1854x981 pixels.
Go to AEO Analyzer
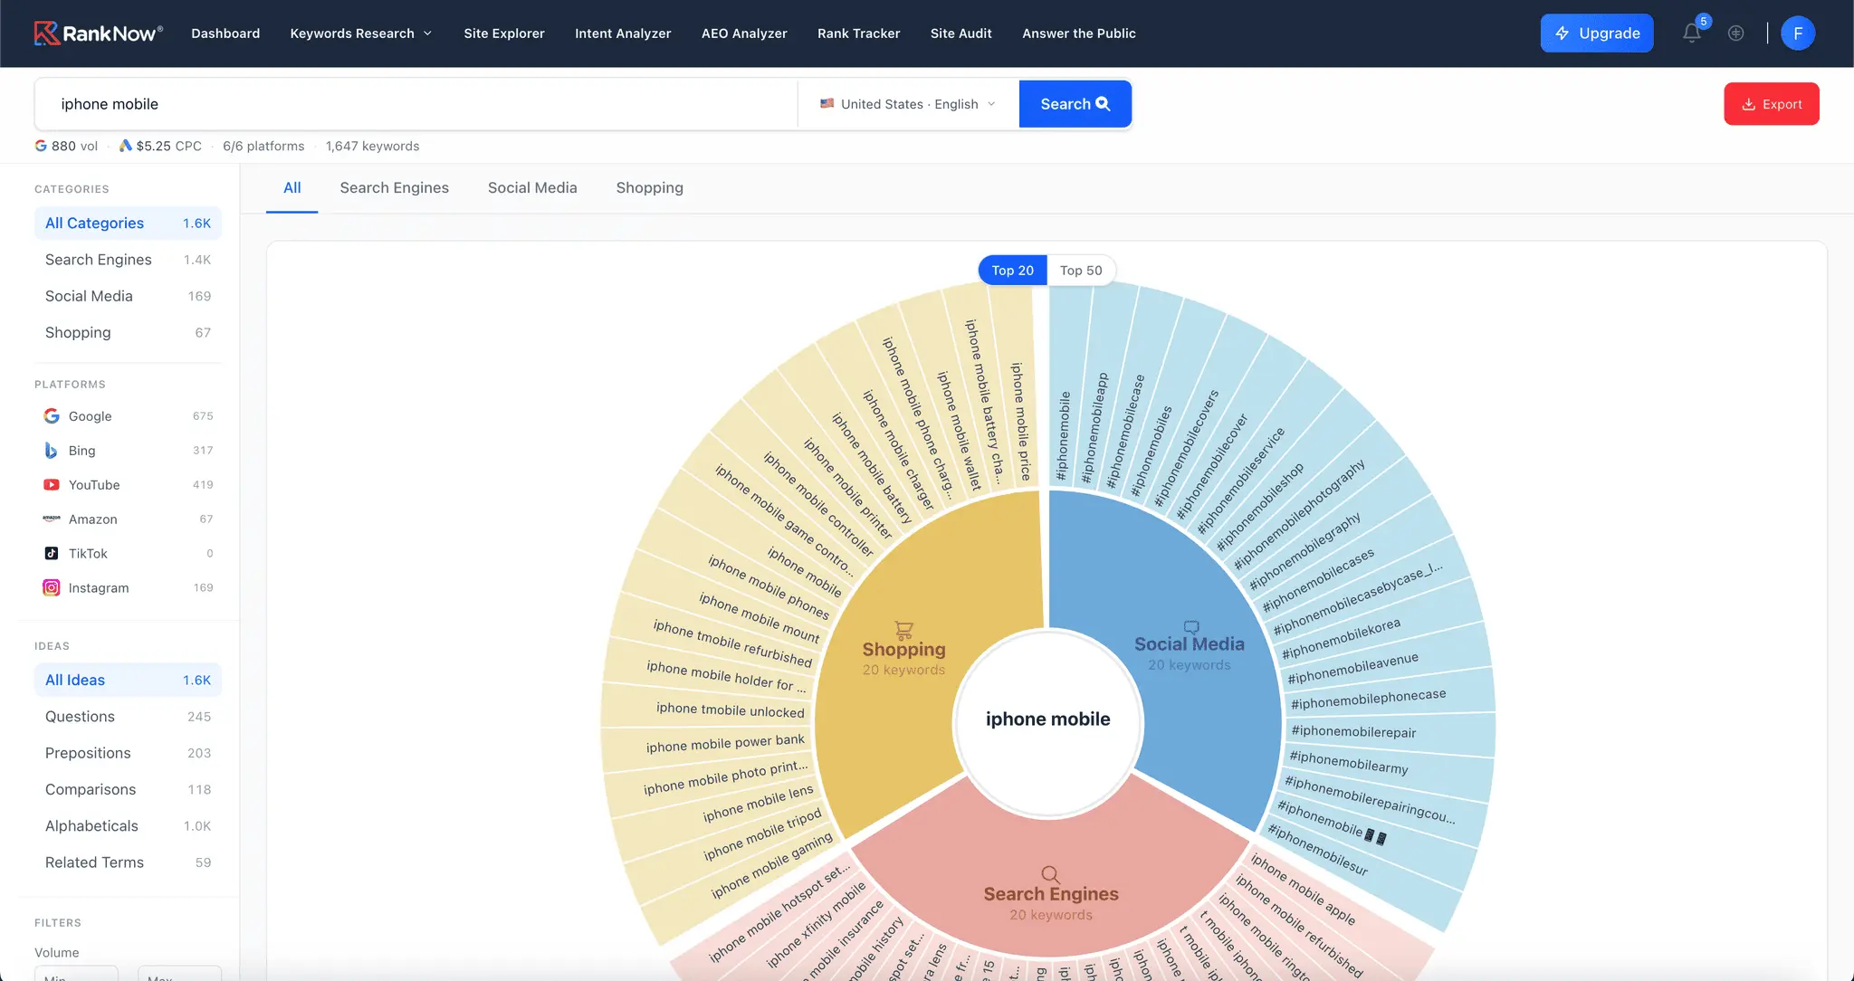(744, 33)
